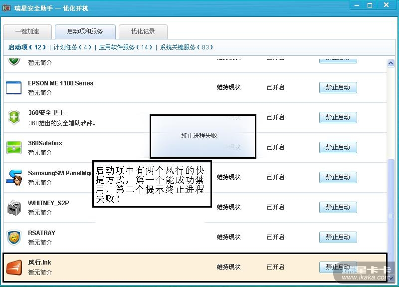Screen dimensions: 399x287
Task: Open the 计划任务 (4) sub-tab
Action: (x=72, y=47)
